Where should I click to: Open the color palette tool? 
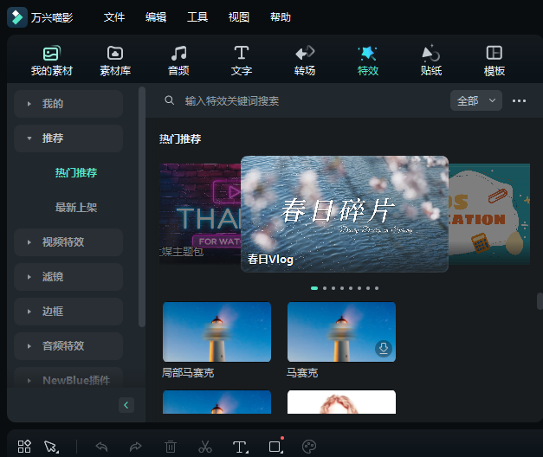click(309, 447)
